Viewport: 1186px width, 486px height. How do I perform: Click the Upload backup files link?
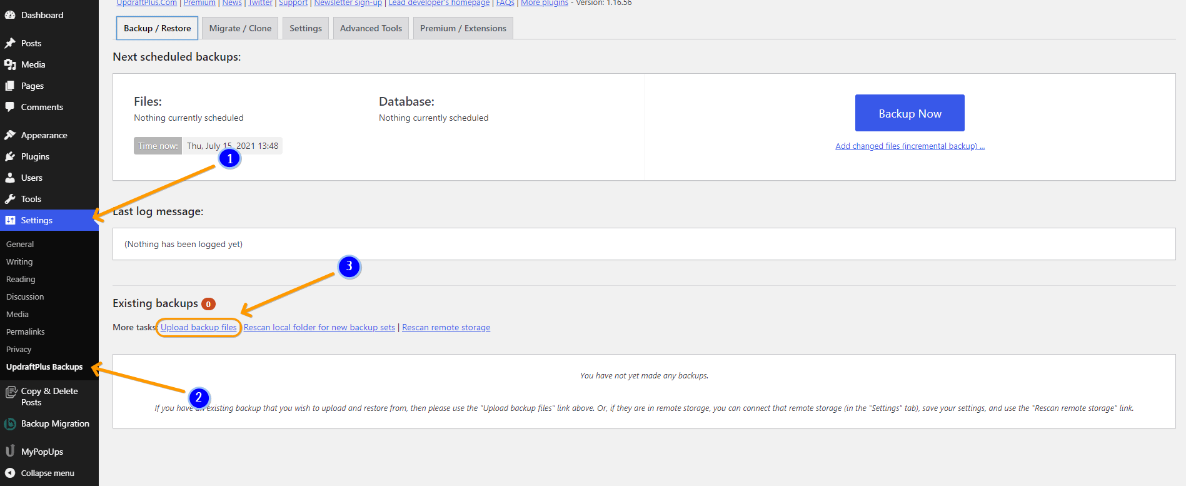tap(199, 327)
